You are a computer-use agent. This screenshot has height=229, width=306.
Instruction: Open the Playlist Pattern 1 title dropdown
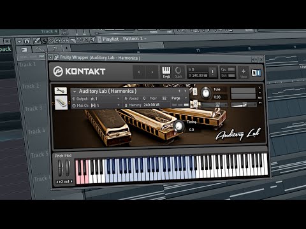(x=124, y=39)
